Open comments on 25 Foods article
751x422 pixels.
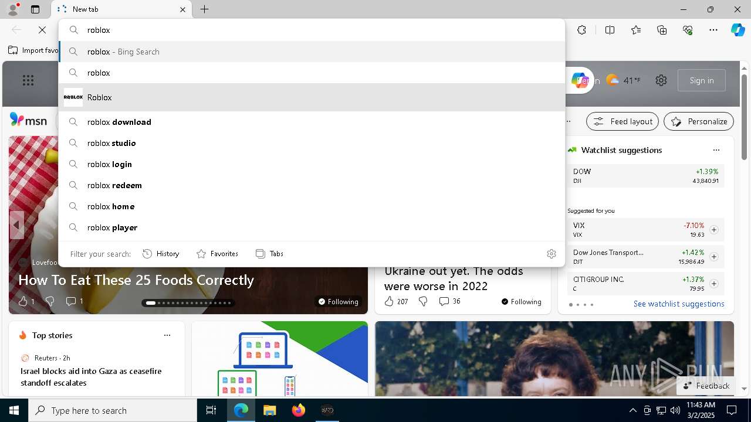(75, 301)
